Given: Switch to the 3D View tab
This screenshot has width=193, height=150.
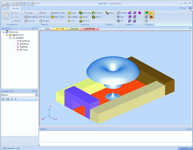Looking at the screenshot, I should (x=60, y=29).
